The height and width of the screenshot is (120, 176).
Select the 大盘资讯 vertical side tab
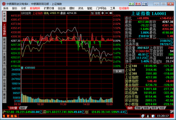tap(4, 58)
